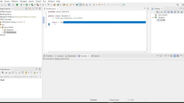184x103 pixels.
Task: Click the Pin Editor icon in toolbar
Action: point(123,5)
